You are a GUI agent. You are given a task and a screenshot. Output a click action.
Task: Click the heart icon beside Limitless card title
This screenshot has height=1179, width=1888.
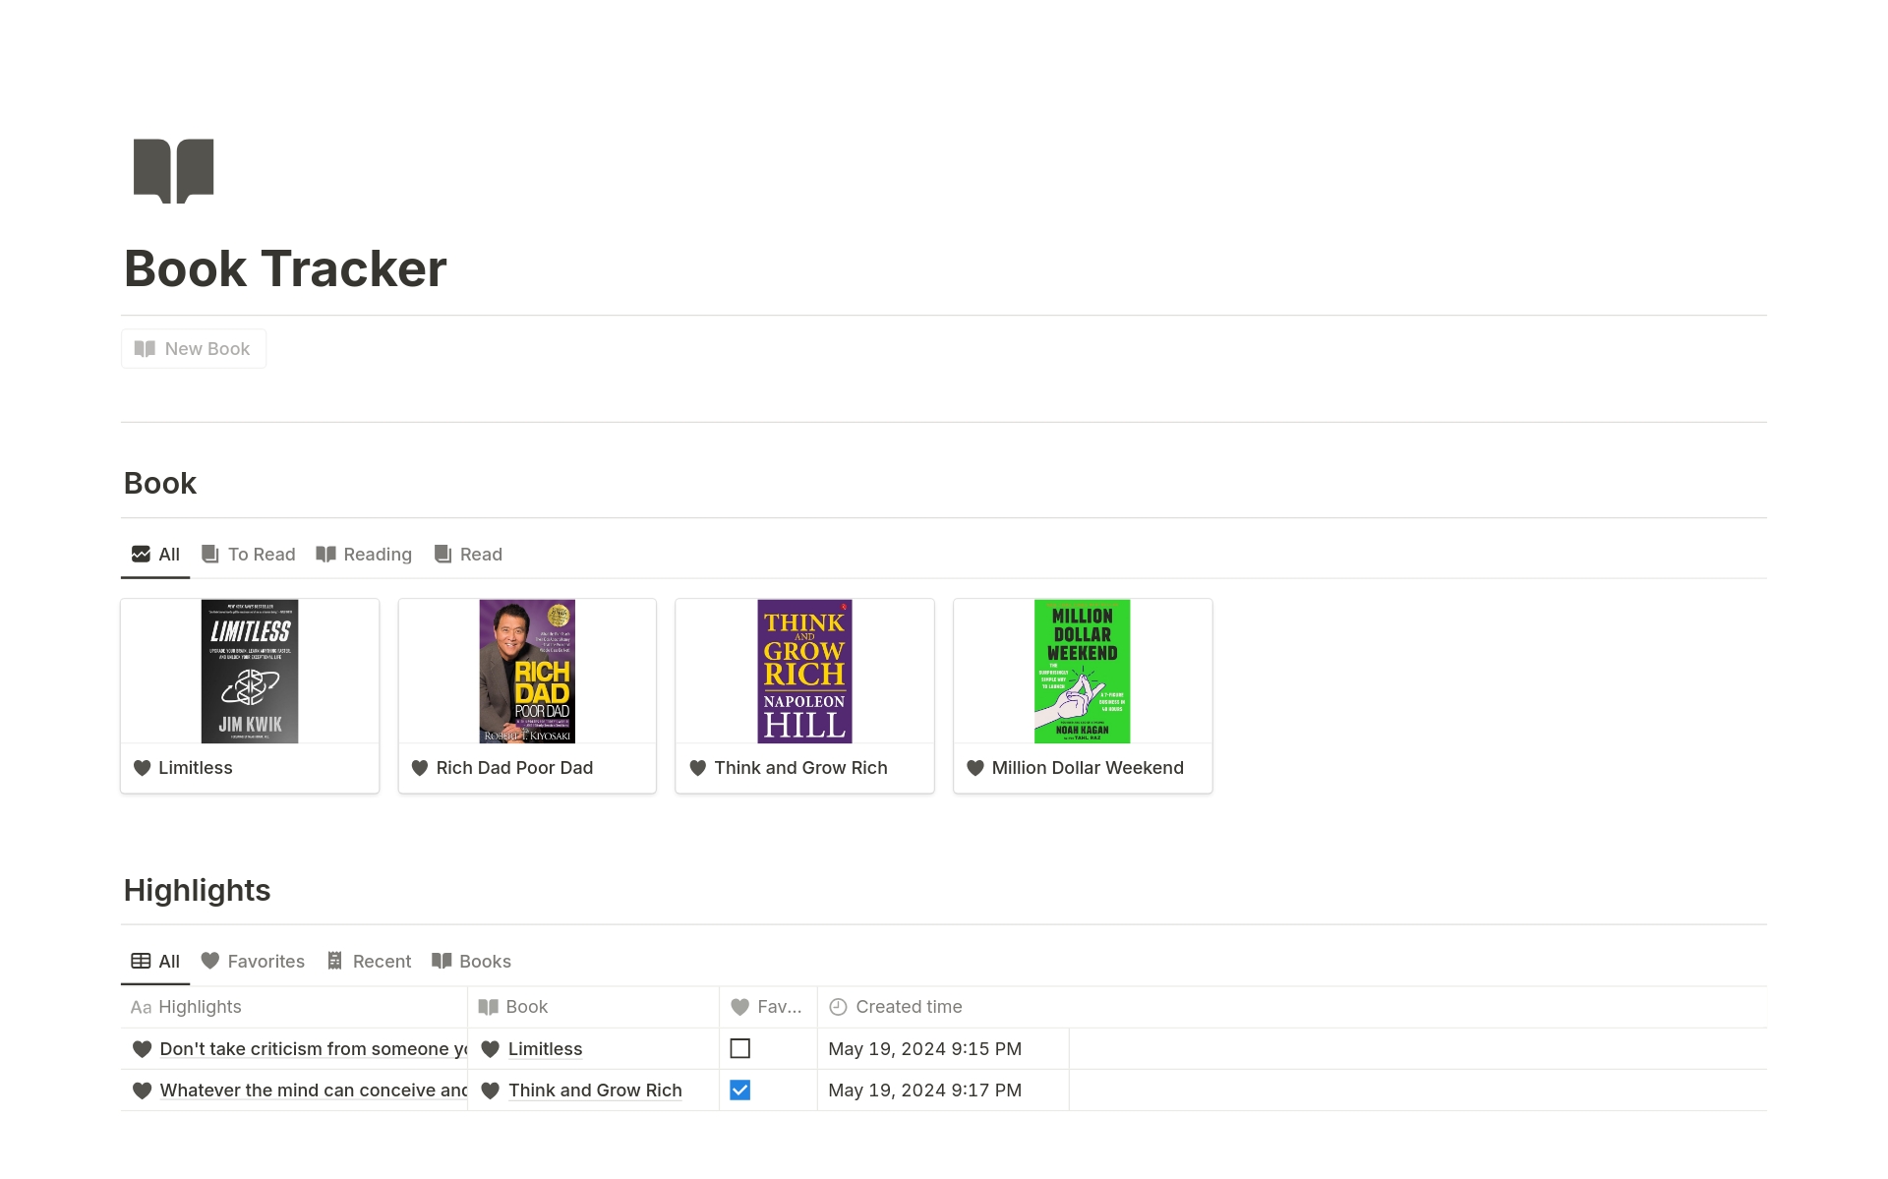tap(143, 768)
